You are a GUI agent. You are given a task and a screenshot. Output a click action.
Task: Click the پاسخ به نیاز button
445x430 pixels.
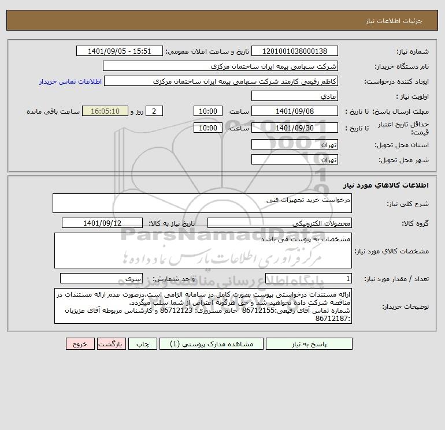pos(309,344)
